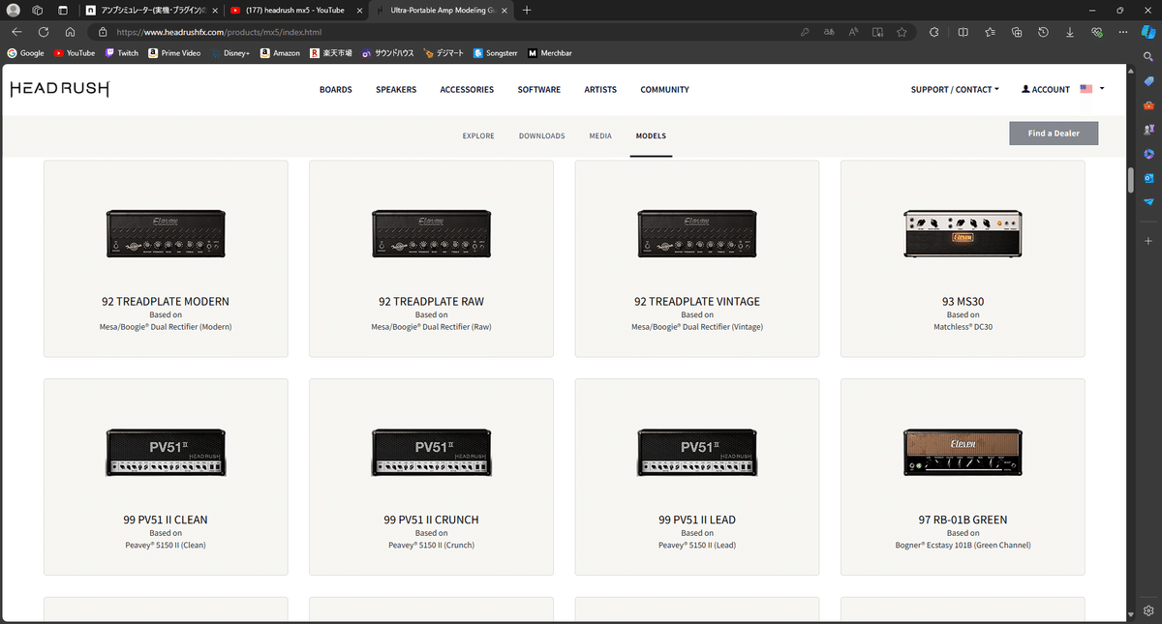This screenshot has height=624, width=1162.
Task: Select the 93 MS30 amp thumbnail
Action: [x=963, y=233]
